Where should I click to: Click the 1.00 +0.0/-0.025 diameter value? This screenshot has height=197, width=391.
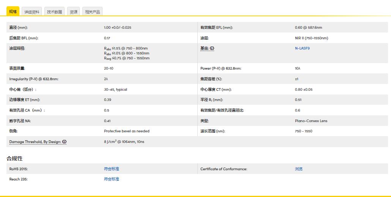pos(117,28)
